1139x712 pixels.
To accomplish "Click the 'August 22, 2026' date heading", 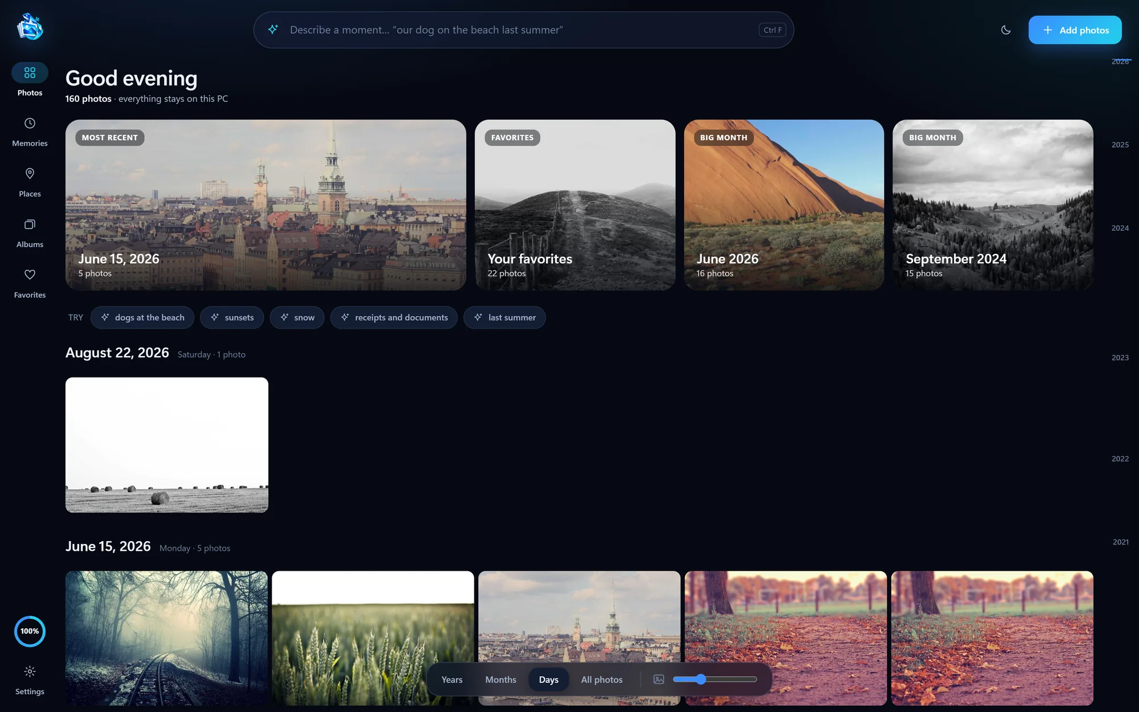I will coord(117,353).
